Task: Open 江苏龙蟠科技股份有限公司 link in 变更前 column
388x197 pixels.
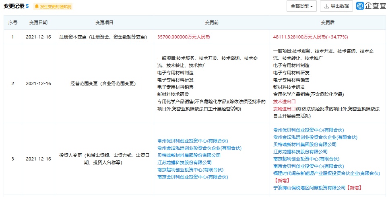Action: coord(184,162)
